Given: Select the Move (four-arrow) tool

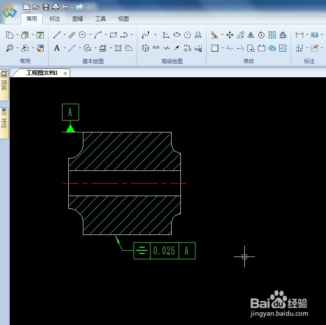Looking at the screenshot, I should 230,35.
